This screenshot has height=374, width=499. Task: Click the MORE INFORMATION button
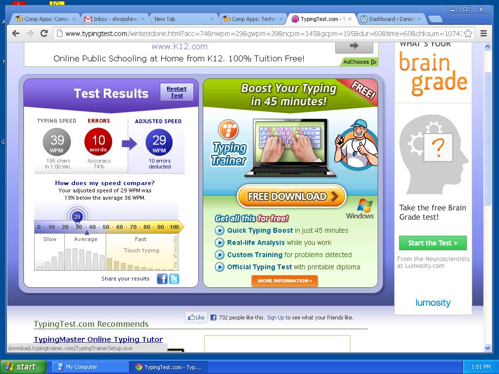(285, 281)
